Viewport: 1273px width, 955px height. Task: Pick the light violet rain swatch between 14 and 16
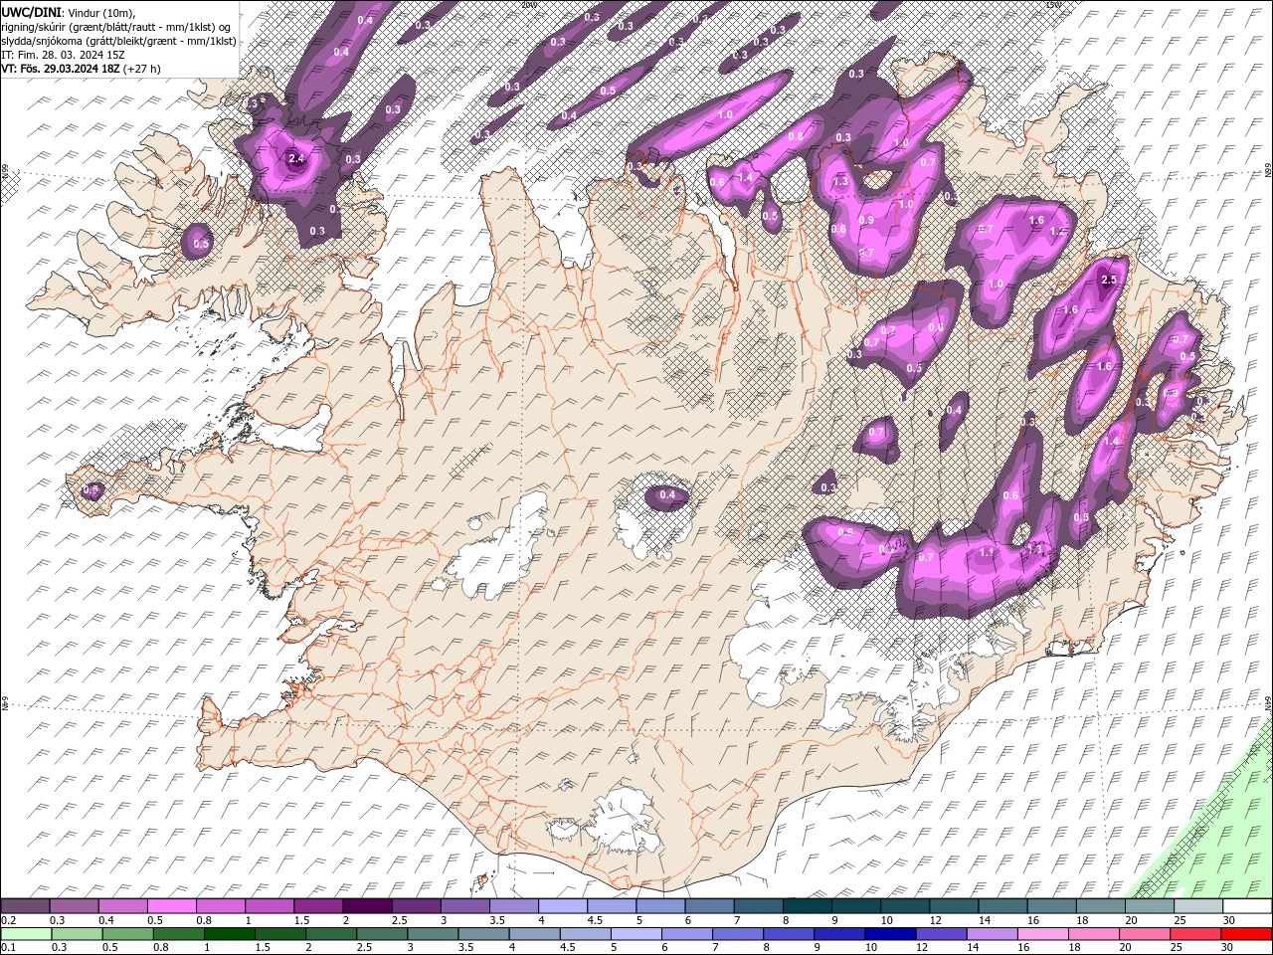tap(992, 934)
